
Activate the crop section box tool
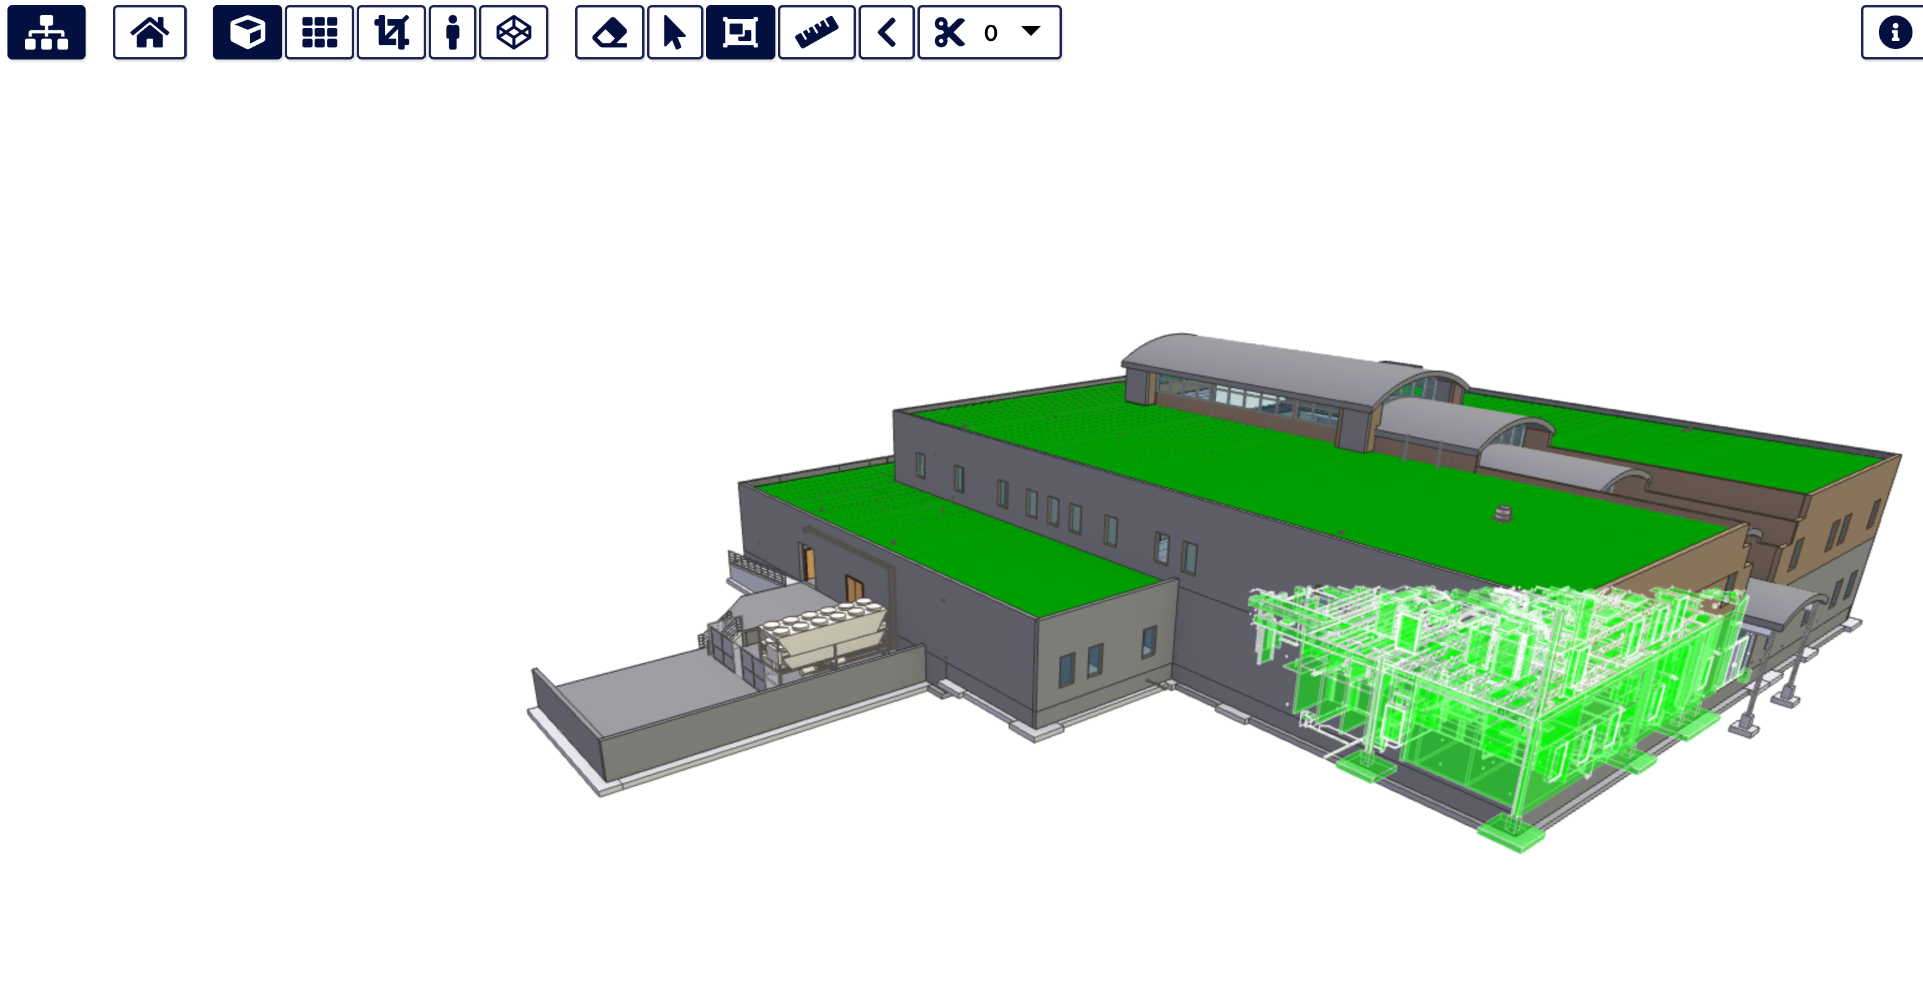(391, 32)
